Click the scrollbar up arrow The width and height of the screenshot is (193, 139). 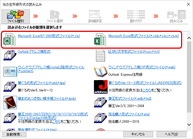coord(189,38)
